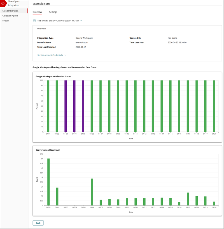Click the Flow Logs Status section heading
Viewport: 224px width, 229px height.
tap(64, 67)
